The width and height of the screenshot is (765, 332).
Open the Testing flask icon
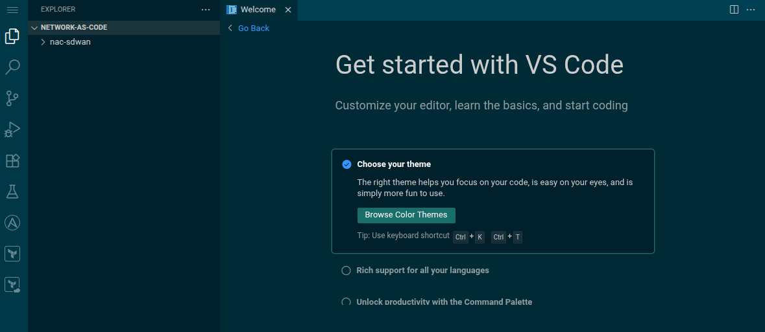tap(13, 192)
